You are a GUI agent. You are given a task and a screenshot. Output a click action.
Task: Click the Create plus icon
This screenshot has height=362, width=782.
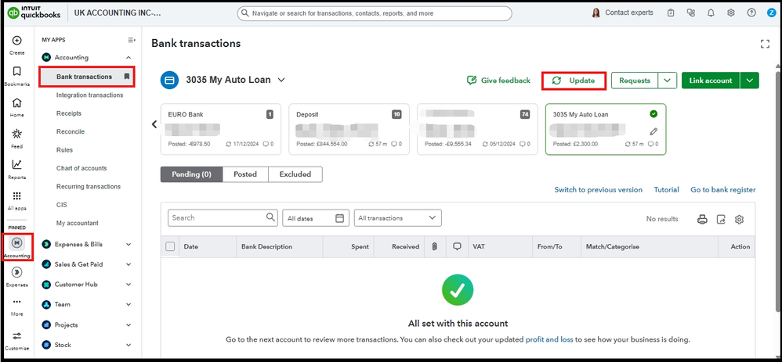click(17, 41)
